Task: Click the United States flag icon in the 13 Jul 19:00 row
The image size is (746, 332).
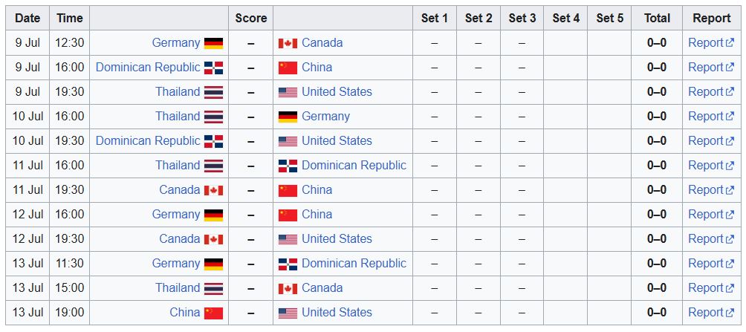Action: pos(288,313)
